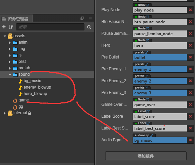Open the assets panel hamburger menu
The image size is (195, 165).
point(90,18)
